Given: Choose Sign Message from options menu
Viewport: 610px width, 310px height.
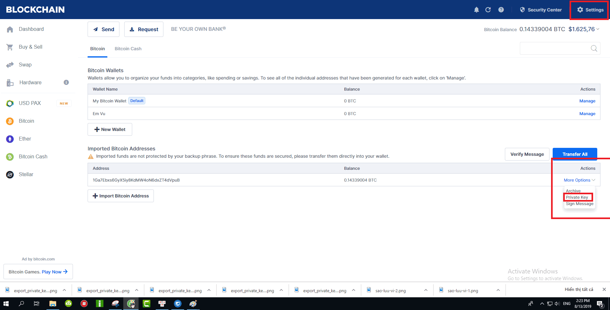Looking at the screenshot, I should pyautogui.click(x=579, y=203).
